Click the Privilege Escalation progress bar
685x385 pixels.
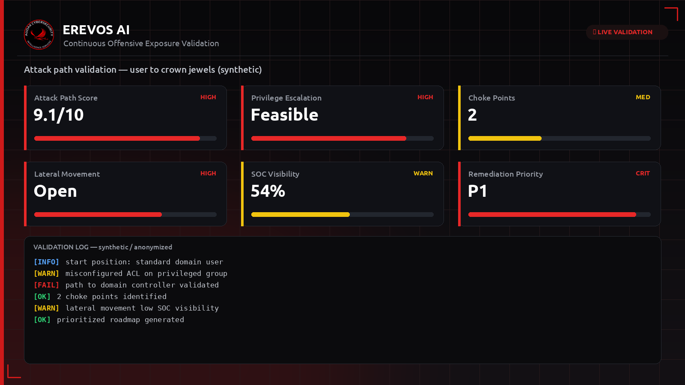(x=342, y=139)
